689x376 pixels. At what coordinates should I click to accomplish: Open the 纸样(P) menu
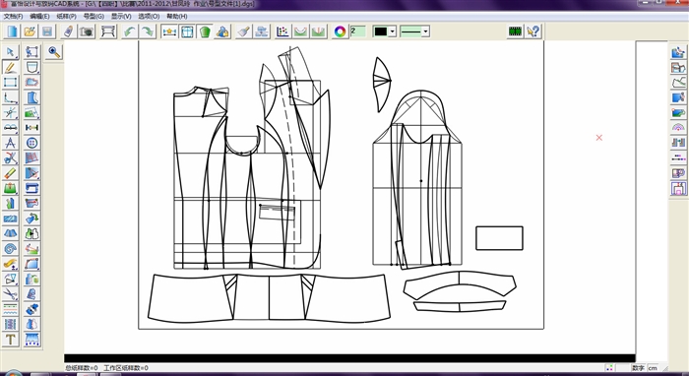point(66,17)
